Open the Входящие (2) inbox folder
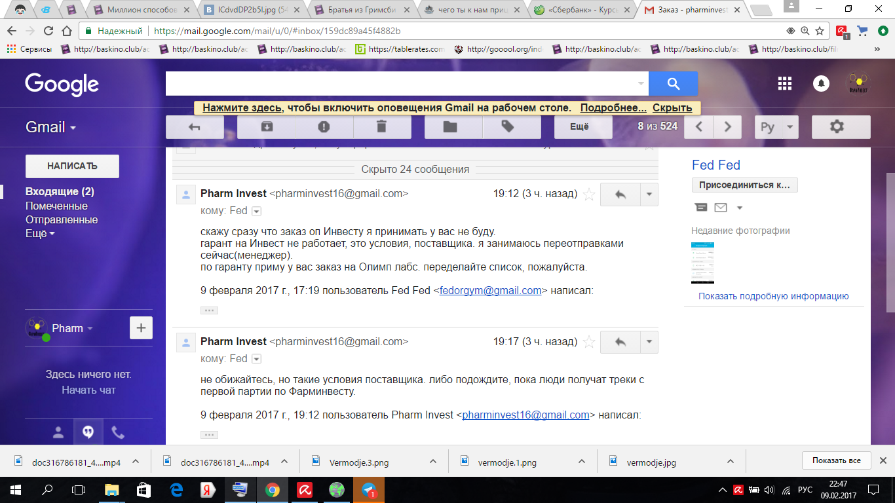Image resolution: width=895 pixels, height=503 pixels. pos(60,192)
